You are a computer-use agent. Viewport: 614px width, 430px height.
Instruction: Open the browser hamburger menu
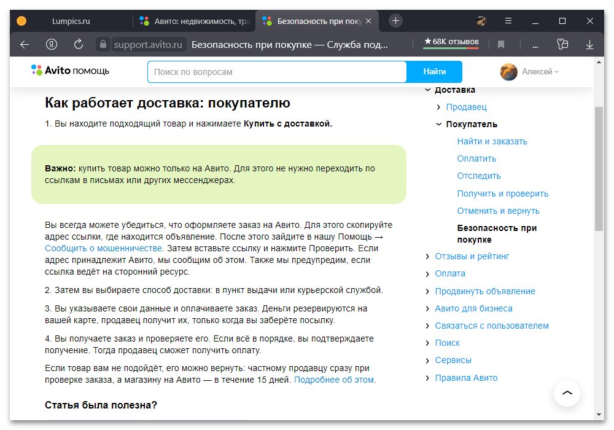coord(508,21)
